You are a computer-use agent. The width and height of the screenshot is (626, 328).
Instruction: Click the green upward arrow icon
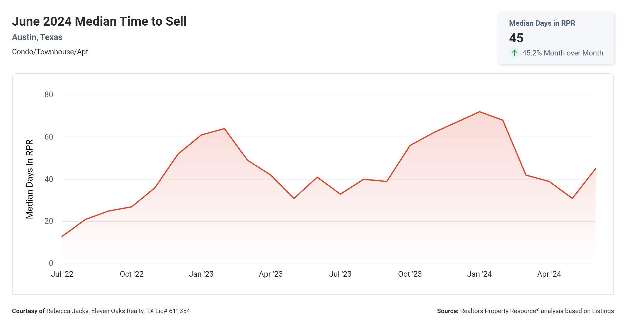pos(514,53)
